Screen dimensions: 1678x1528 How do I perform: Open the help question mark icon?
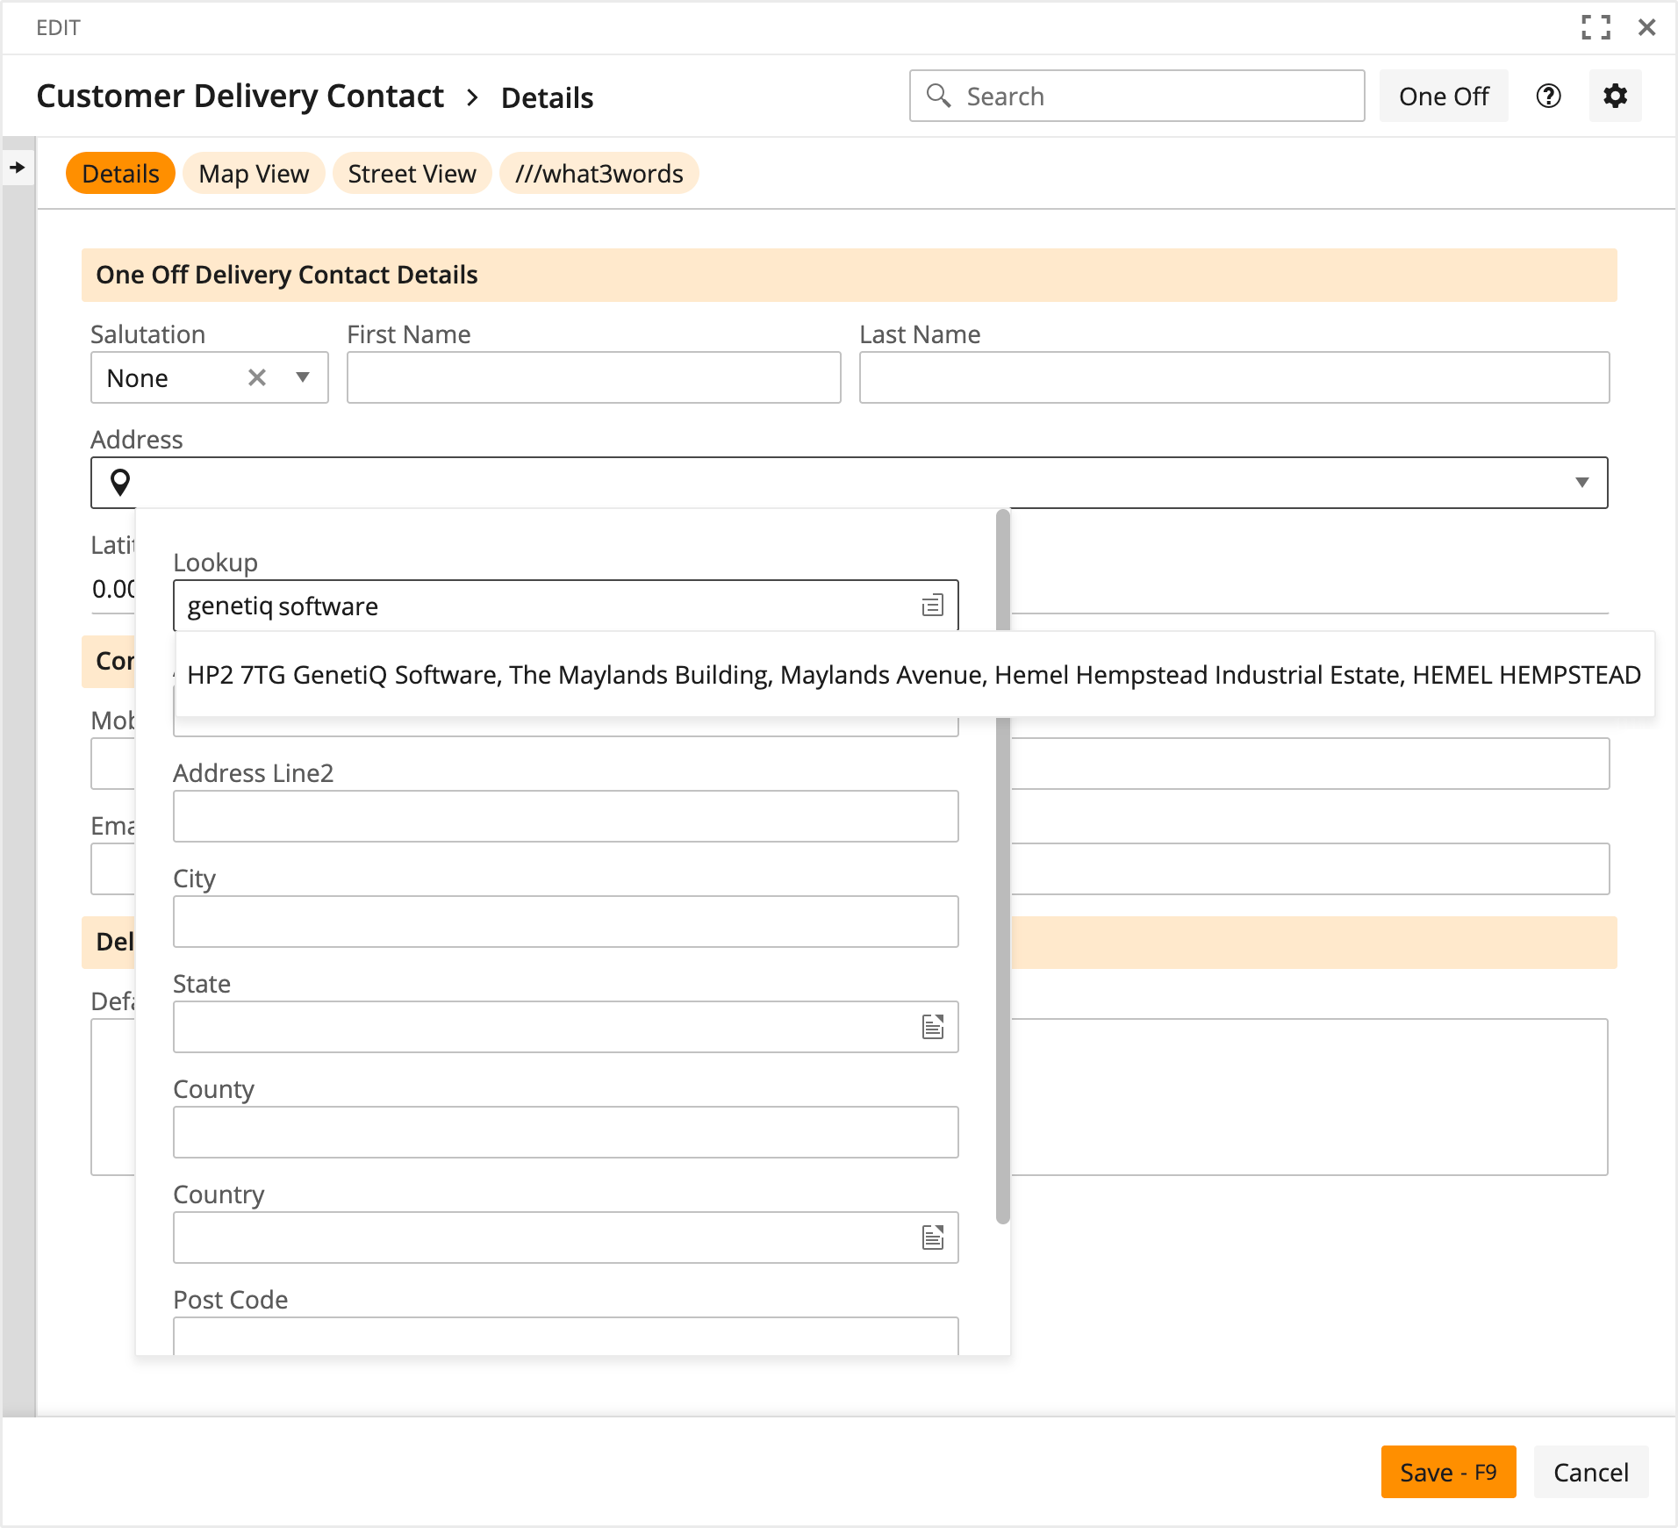pyautogui.click(x=1548, y=96)
